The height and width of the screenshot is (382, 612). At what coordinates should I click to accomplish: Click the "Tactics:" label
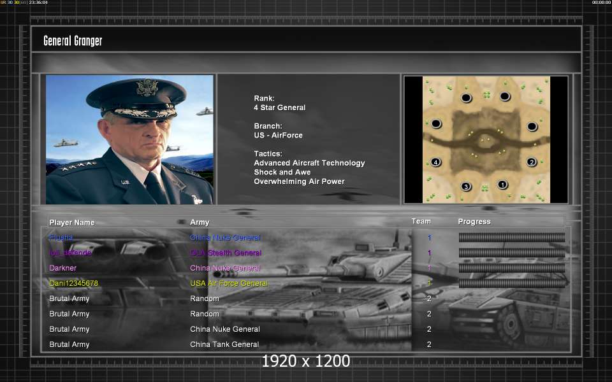[x=268, y=153]
